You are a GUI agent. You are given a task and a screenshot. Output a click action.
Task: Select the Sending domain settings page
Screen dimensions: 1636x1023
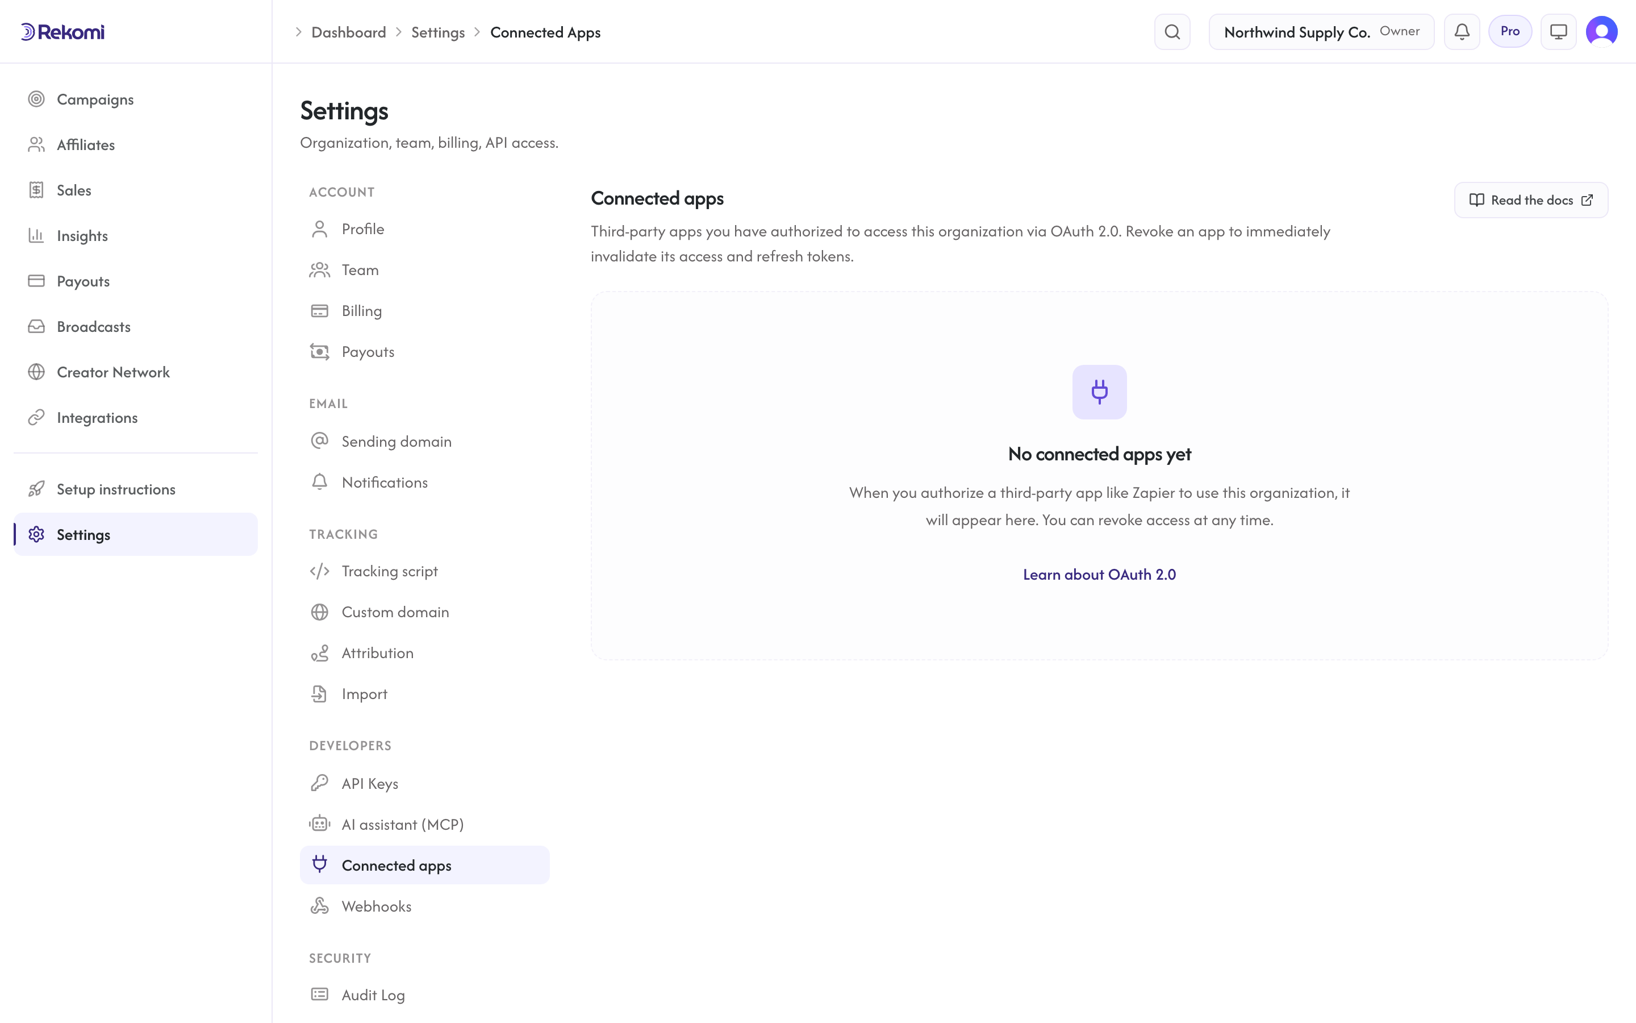(x=424, y=441)
